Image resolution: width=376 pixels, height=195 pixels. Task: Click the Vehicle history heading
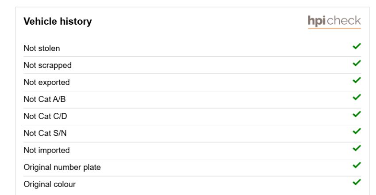[58, 22]
